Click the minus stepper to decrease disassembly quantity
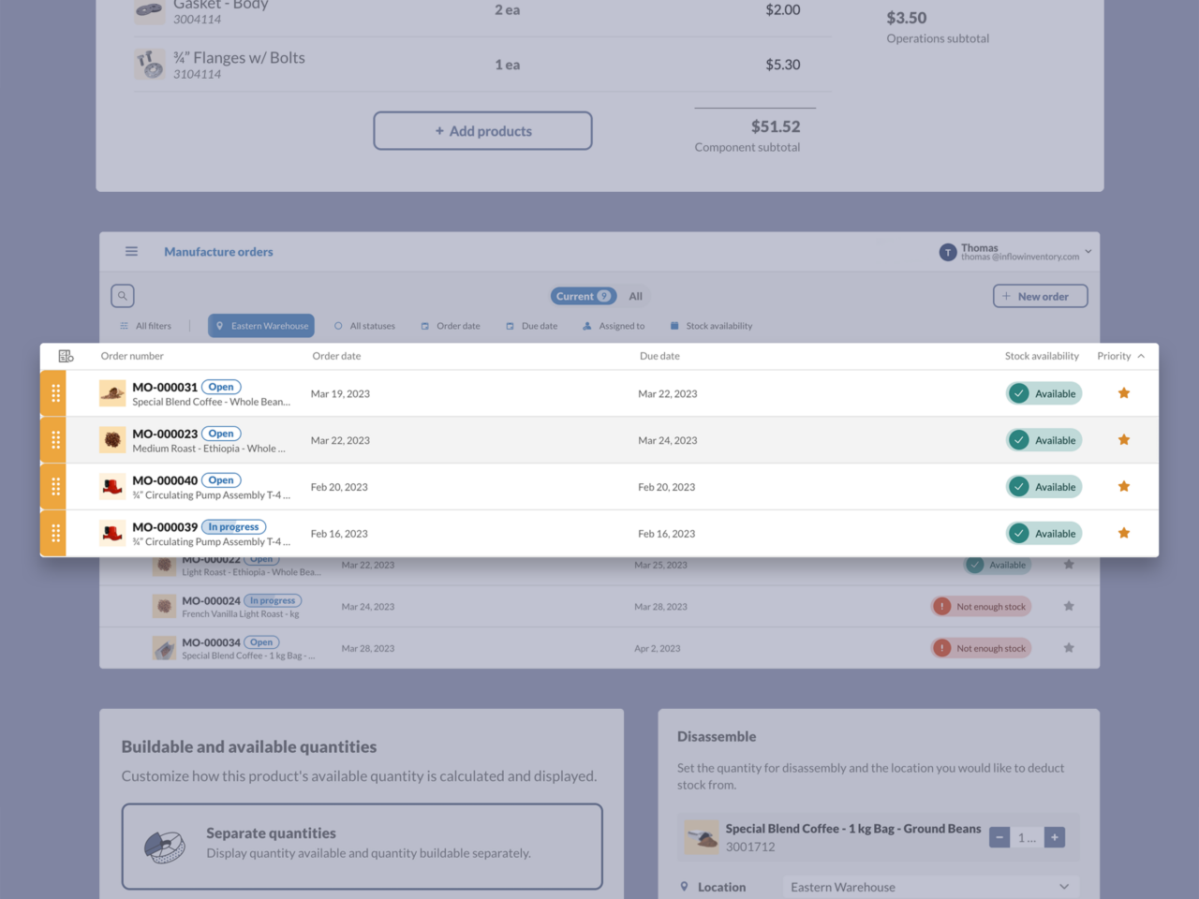 (x=999, y=836)
